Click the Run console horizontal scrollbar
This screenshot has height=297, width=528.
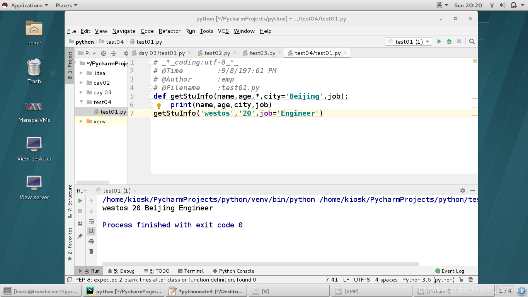[x=261, y=264]
